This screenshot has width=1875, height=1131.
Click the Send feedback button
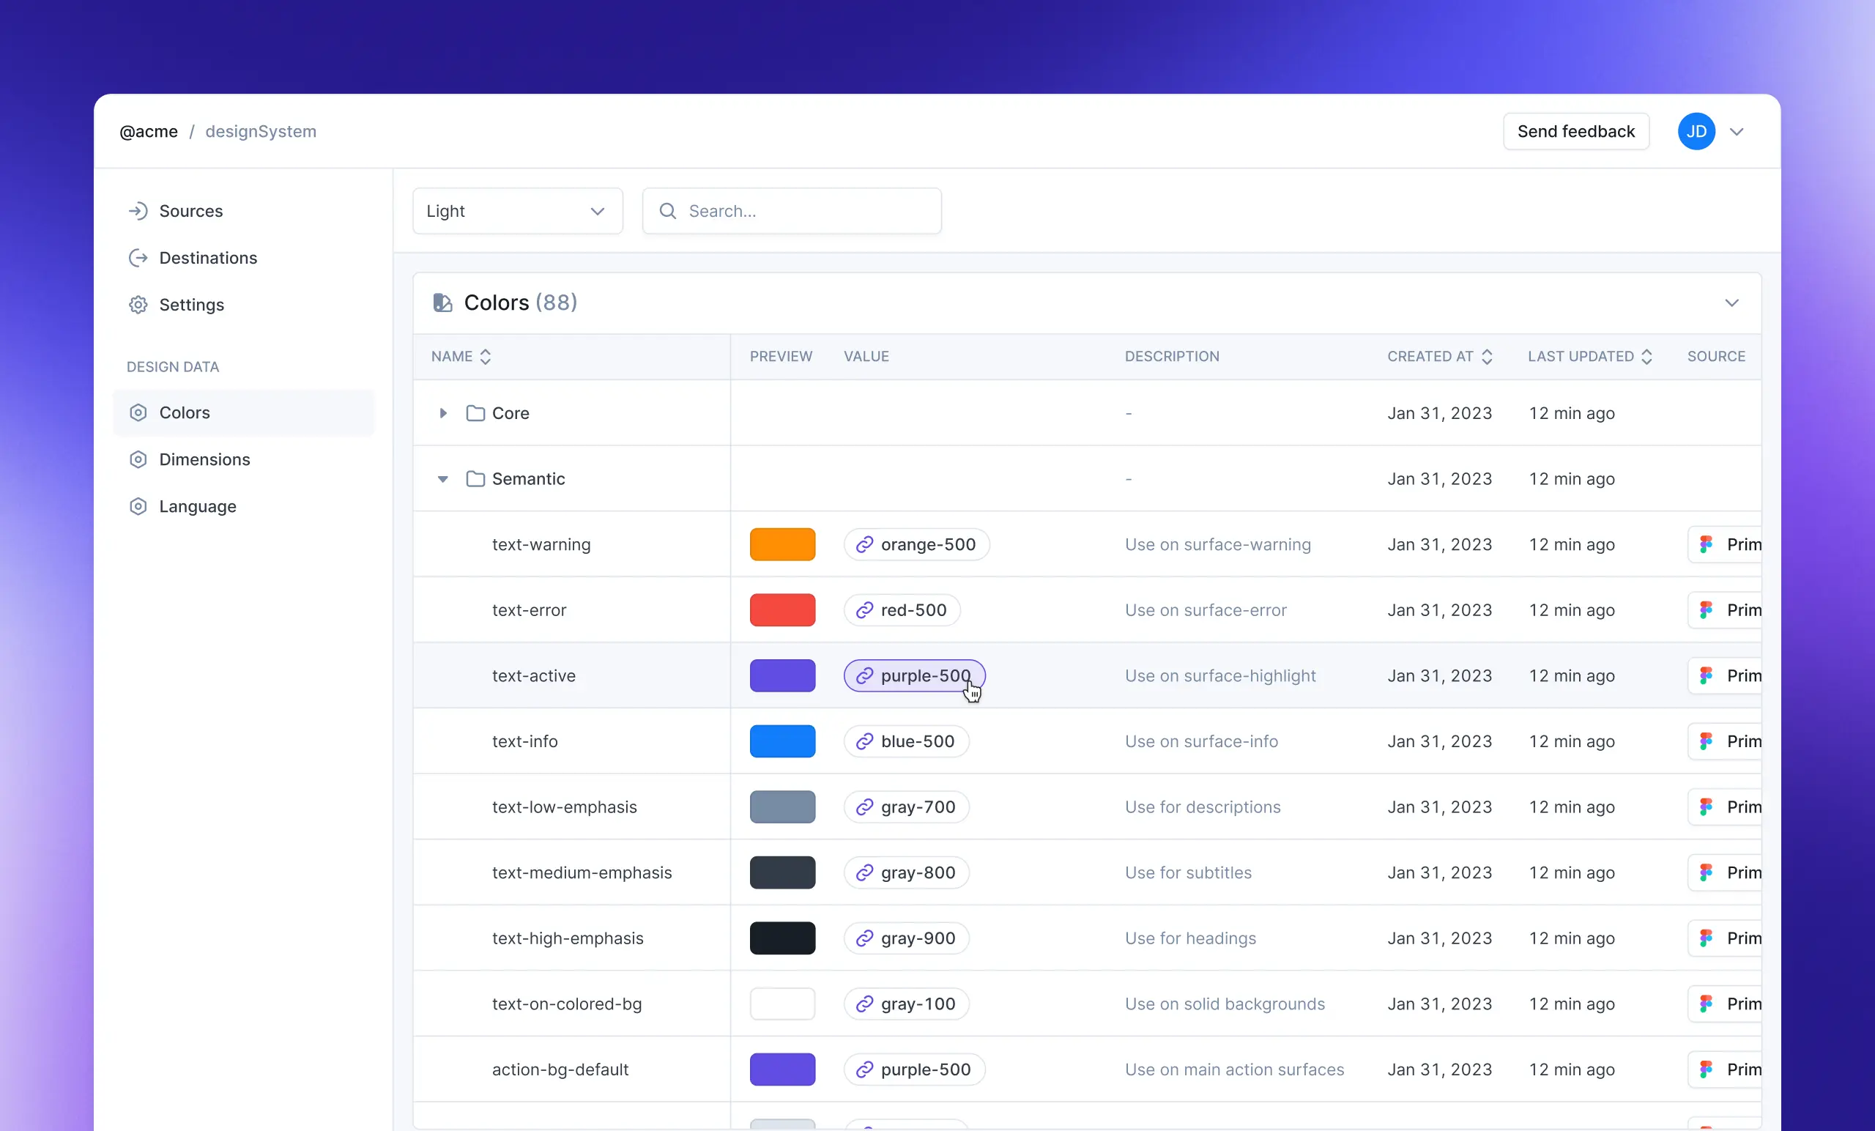1576,131
